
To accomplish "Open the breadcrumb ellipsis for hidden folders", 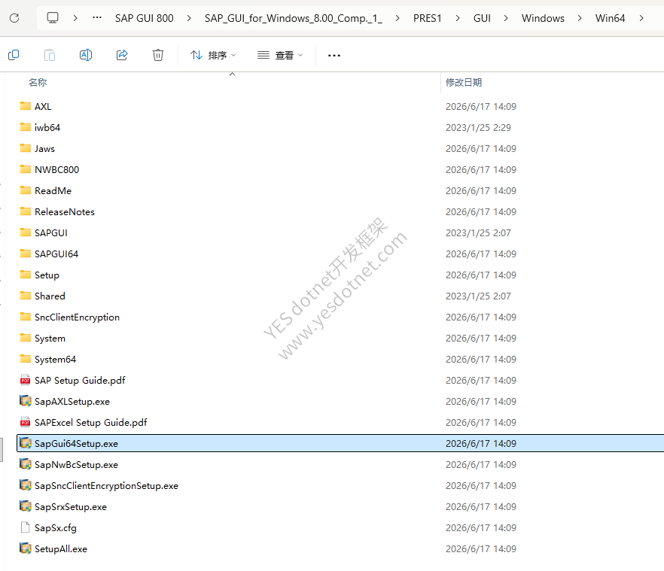I will coord(97,18).
